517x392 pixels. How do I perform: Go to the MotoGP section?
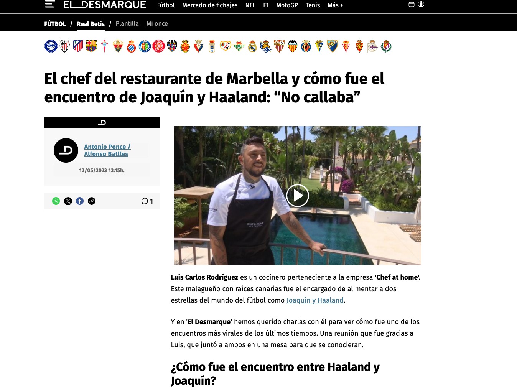pos(287,5)
